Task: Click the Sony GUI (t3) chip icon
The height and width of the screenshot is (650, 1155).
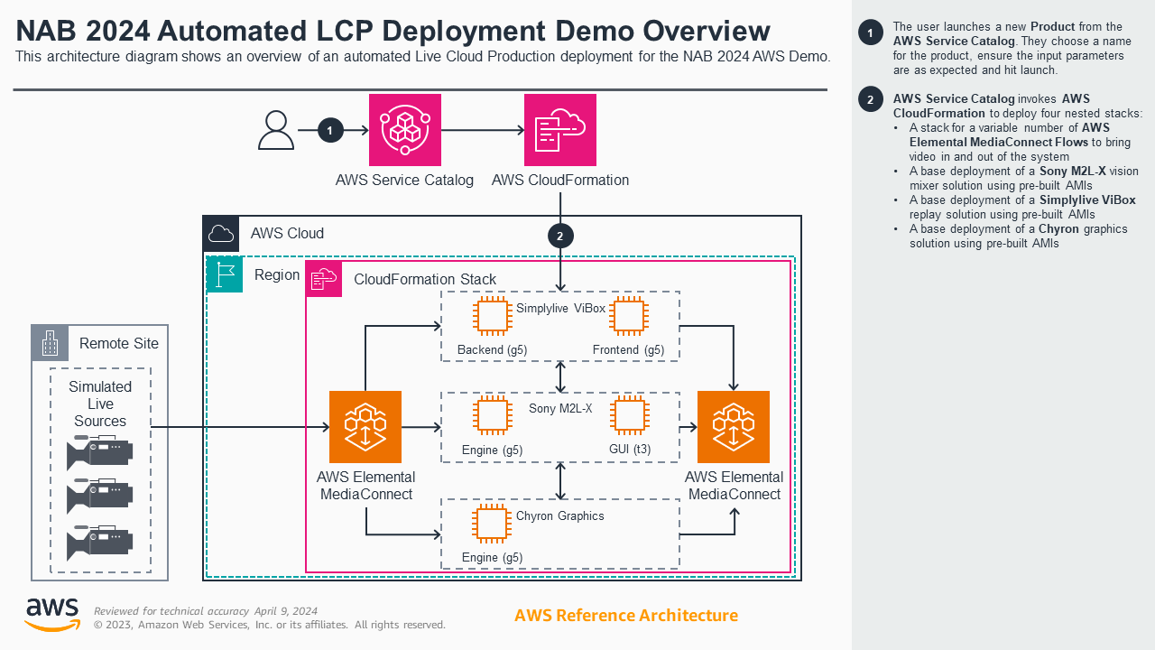Action: coord(628,415)
